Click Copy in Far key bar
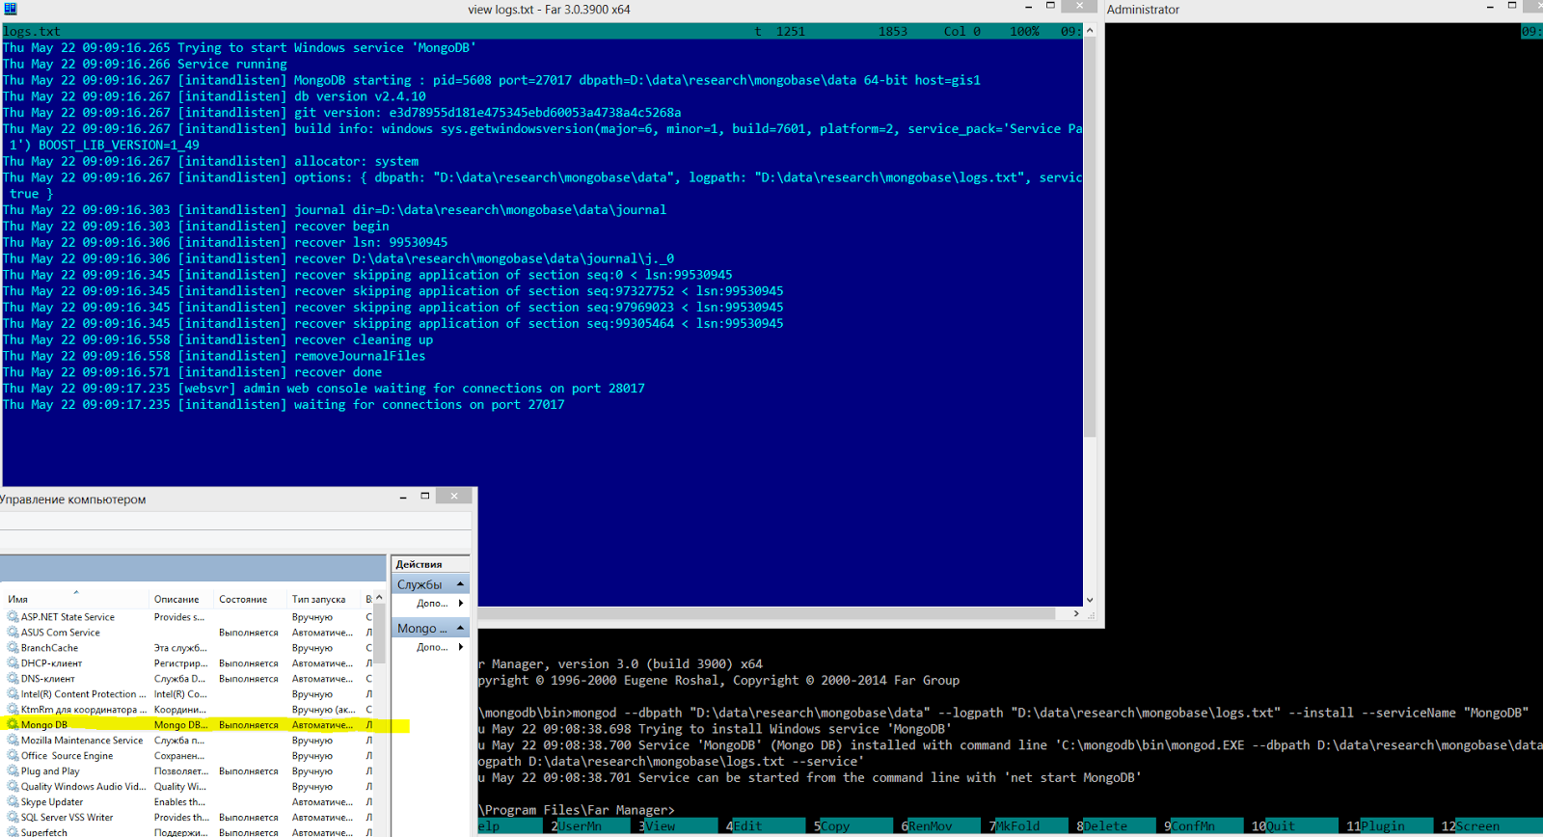 tap(853, 826)
